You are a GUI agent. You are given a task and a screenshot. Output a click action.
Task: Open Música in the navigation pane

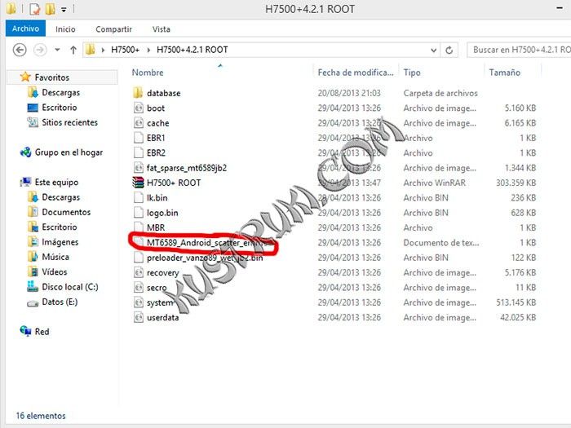[55, 257]
